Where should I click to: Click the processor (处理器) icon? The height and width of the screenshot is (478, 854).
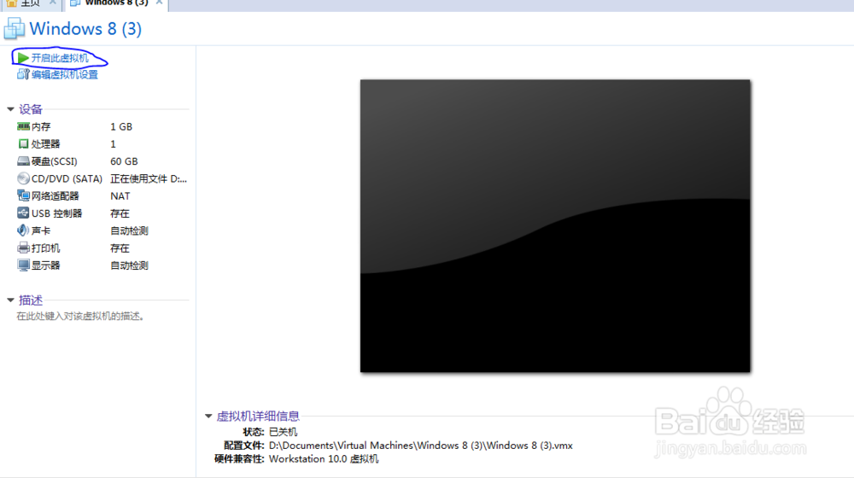point(23,143)
